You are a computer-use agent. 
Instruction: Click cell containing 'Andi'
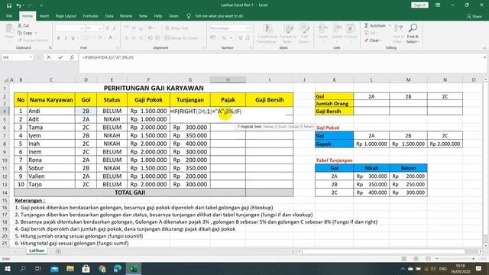pyautogui.click(x=51, y=111)
